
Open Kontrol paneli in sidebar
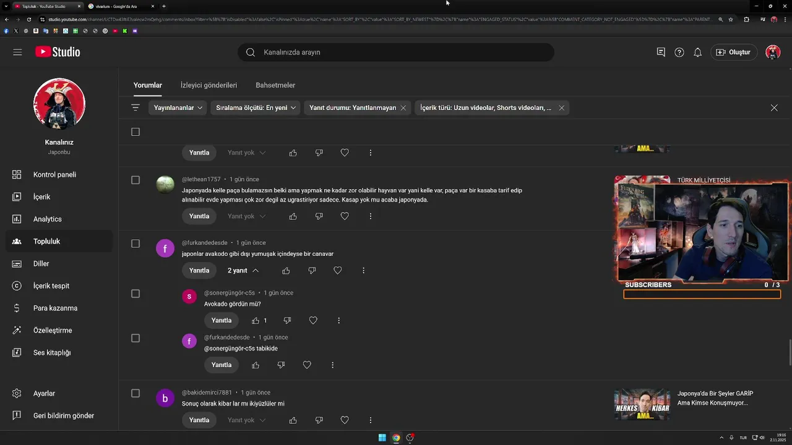(x=59, y=175)
